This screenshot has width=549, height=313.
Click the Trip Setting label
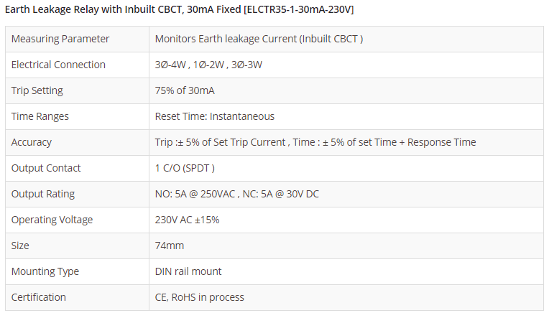37,90
